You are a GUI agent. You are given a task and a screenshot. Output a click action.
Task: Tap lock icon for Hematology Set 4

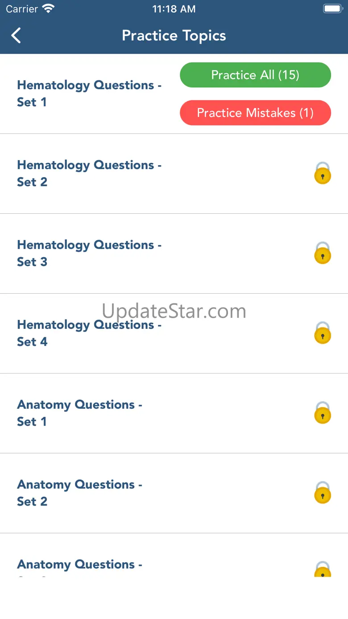click(322, 333)
